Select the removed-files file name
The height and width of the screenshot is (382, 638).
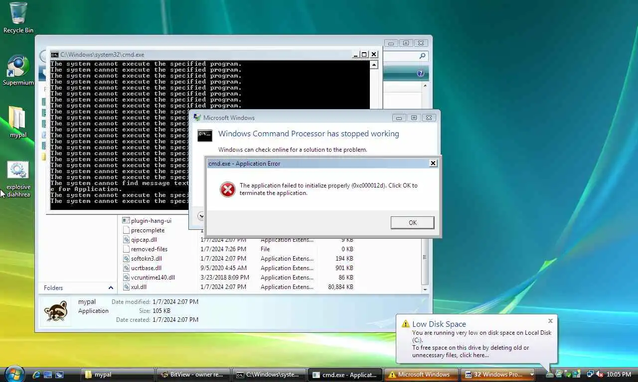point(149,249)
